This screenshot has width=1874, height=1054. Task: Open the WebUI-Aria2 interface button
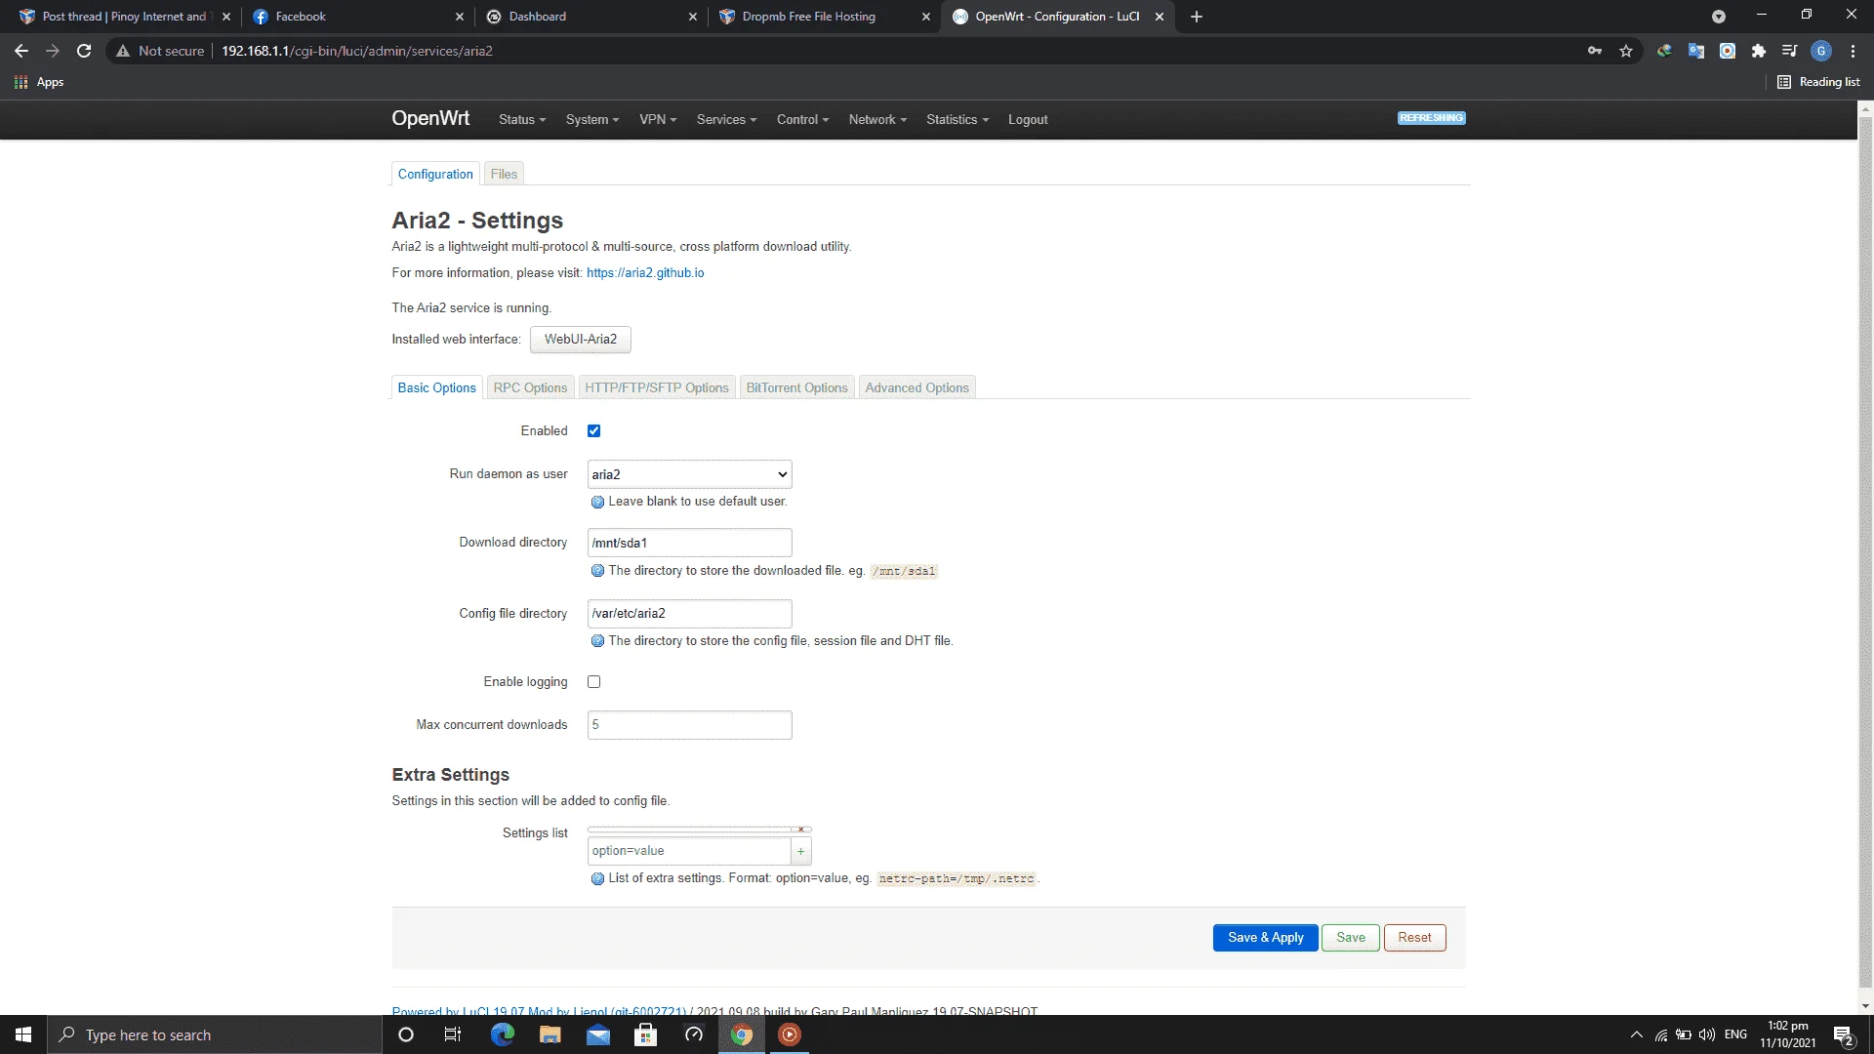click(x=581, y=340)
